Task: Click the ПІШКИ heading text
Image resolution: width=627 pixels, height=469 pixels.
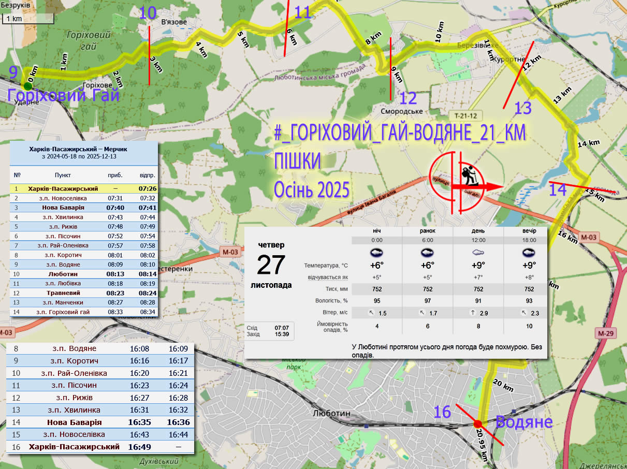Action: pyautogui.click(x=298, y=162)
